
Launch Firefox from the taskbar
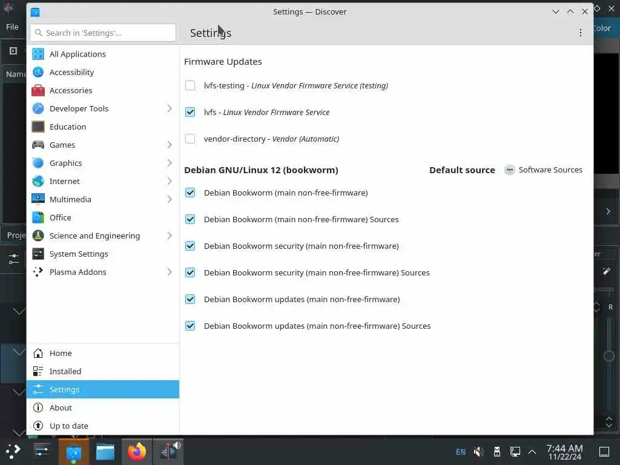coord(136,451)
